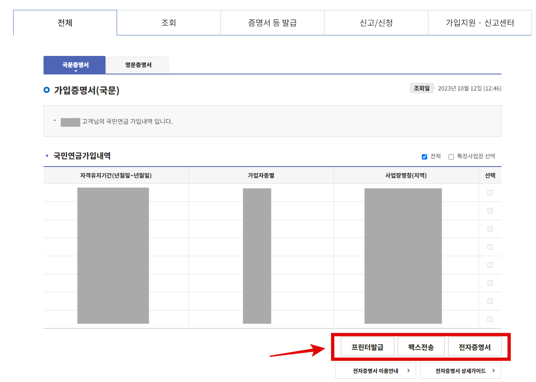
Task: Click the 프린터발급 button
Action: point(366,346)
